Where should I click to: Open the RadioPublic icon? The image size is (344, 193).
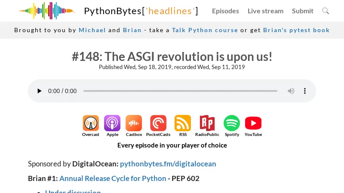tap(207, 123)
